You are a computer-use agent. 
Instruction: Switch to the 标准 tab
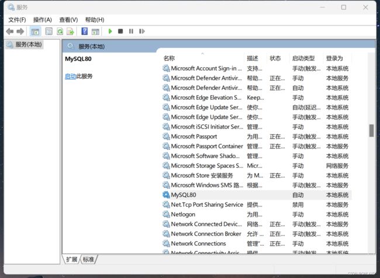click(88, 259)
